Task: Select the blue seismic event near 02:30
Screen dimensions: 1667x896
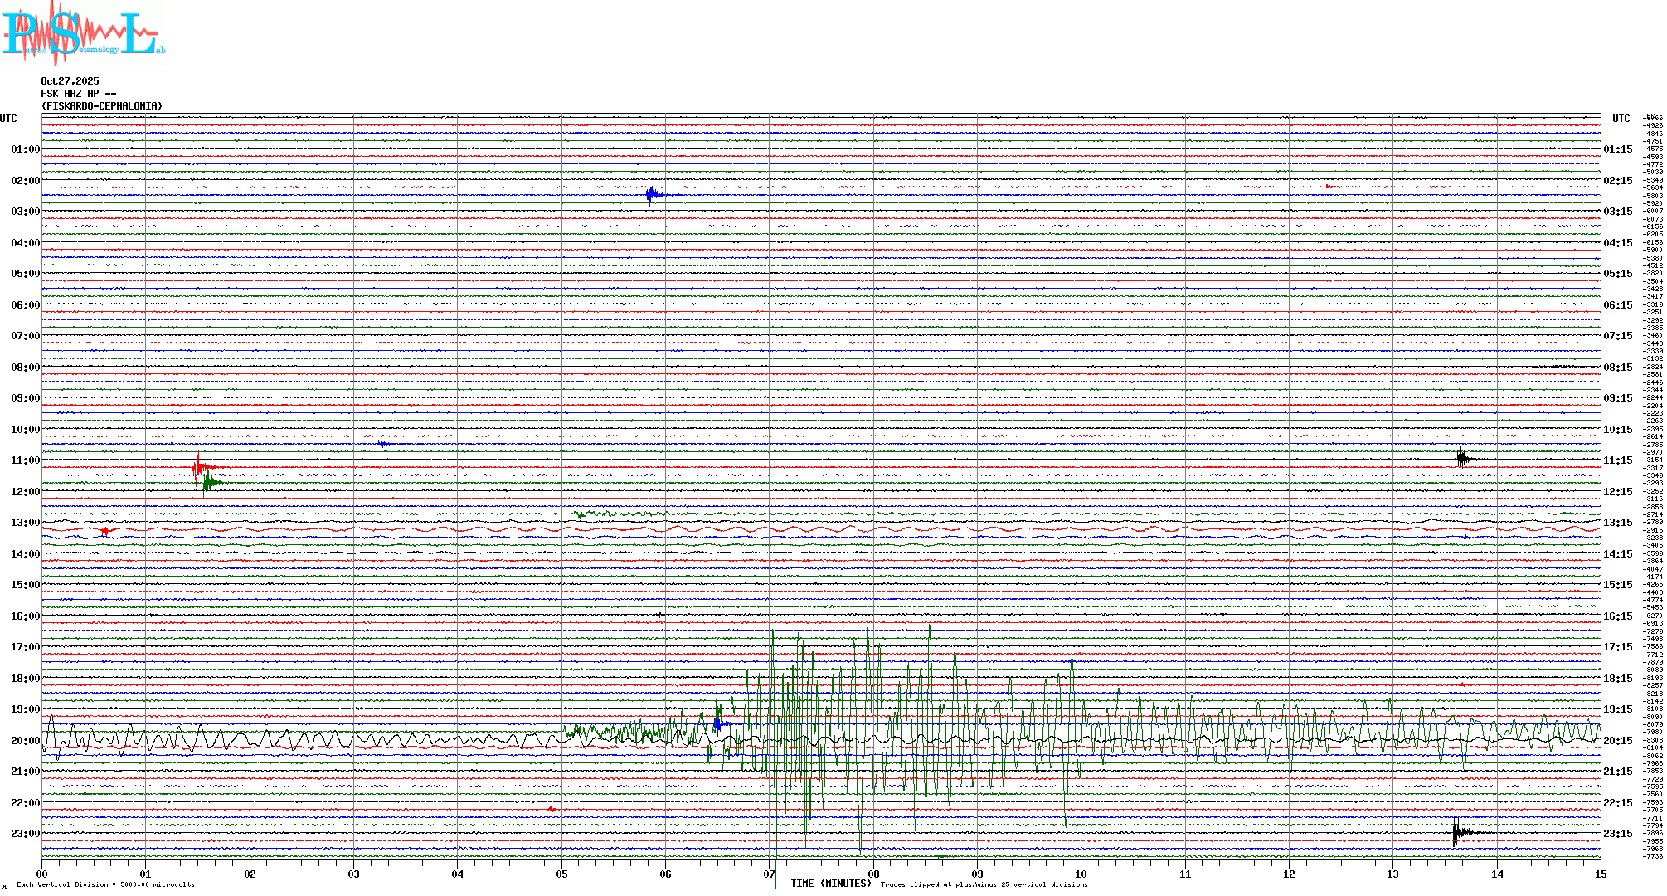Action: [653, 195]
